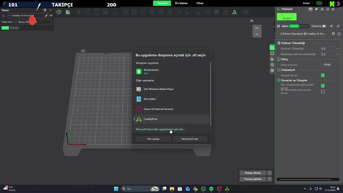The image size is (343, 193).
Task: Open WhatsApp from the taskbar
Action: click(x=203, y=189)
